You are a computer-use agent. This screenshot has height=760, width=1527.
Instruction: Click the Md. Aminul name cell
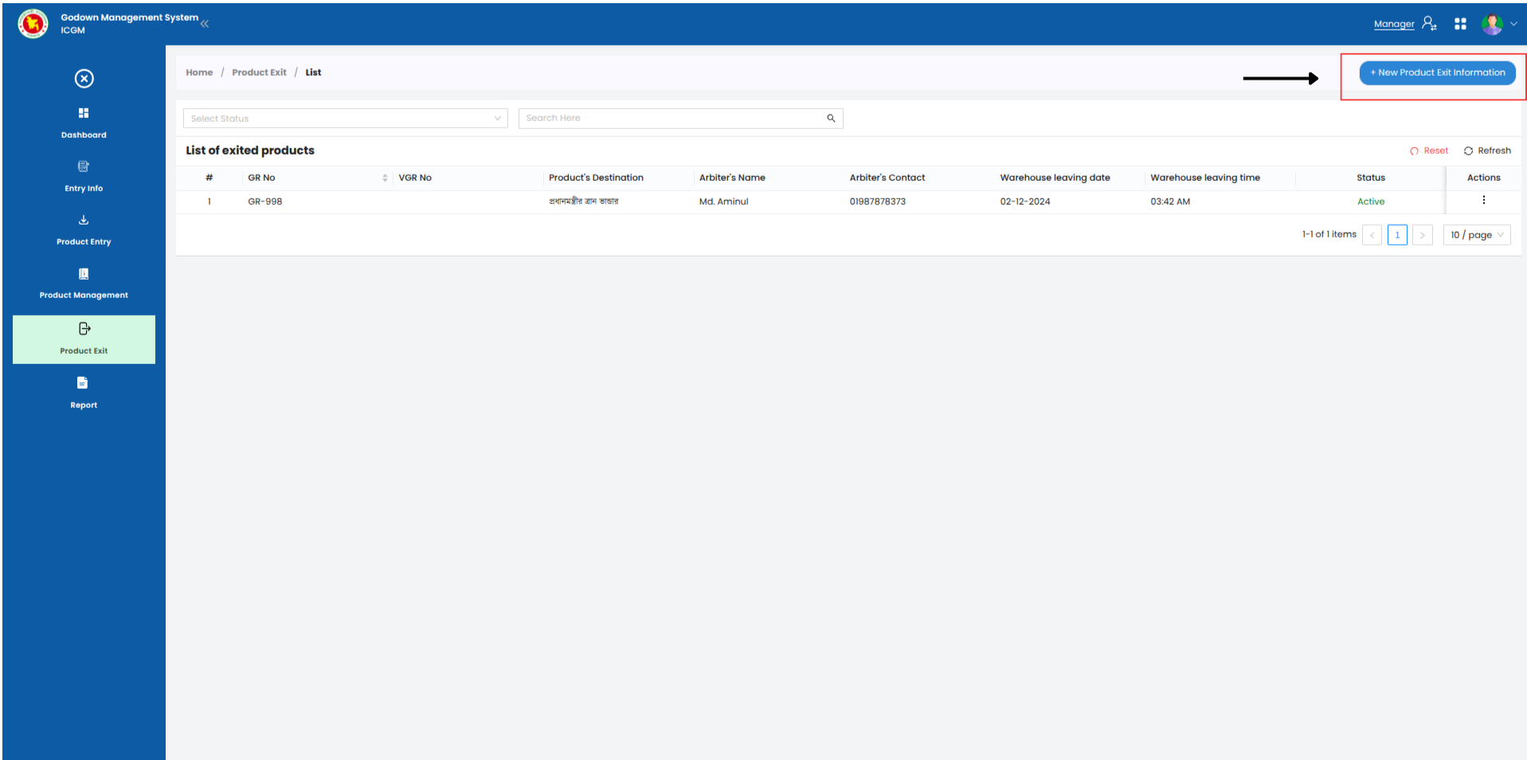[724, 202]
